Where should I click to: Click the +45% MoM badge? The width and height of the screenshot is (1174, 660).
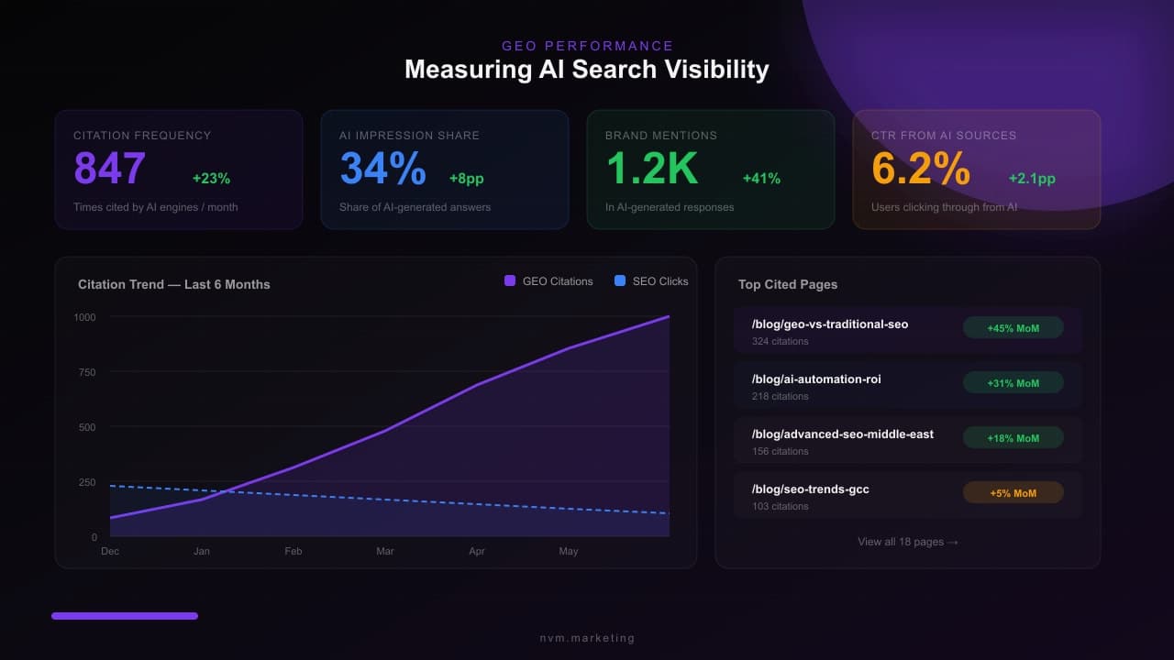coord(1013,327)
